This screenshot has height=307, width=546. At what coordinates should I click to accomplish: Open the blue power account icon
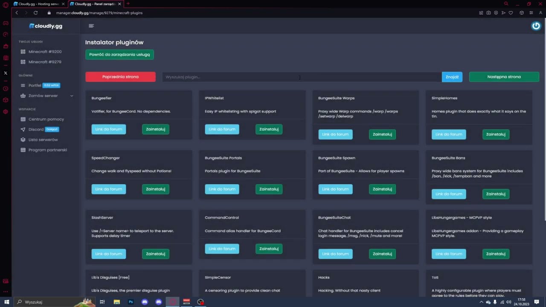click(x=536, y=26)
